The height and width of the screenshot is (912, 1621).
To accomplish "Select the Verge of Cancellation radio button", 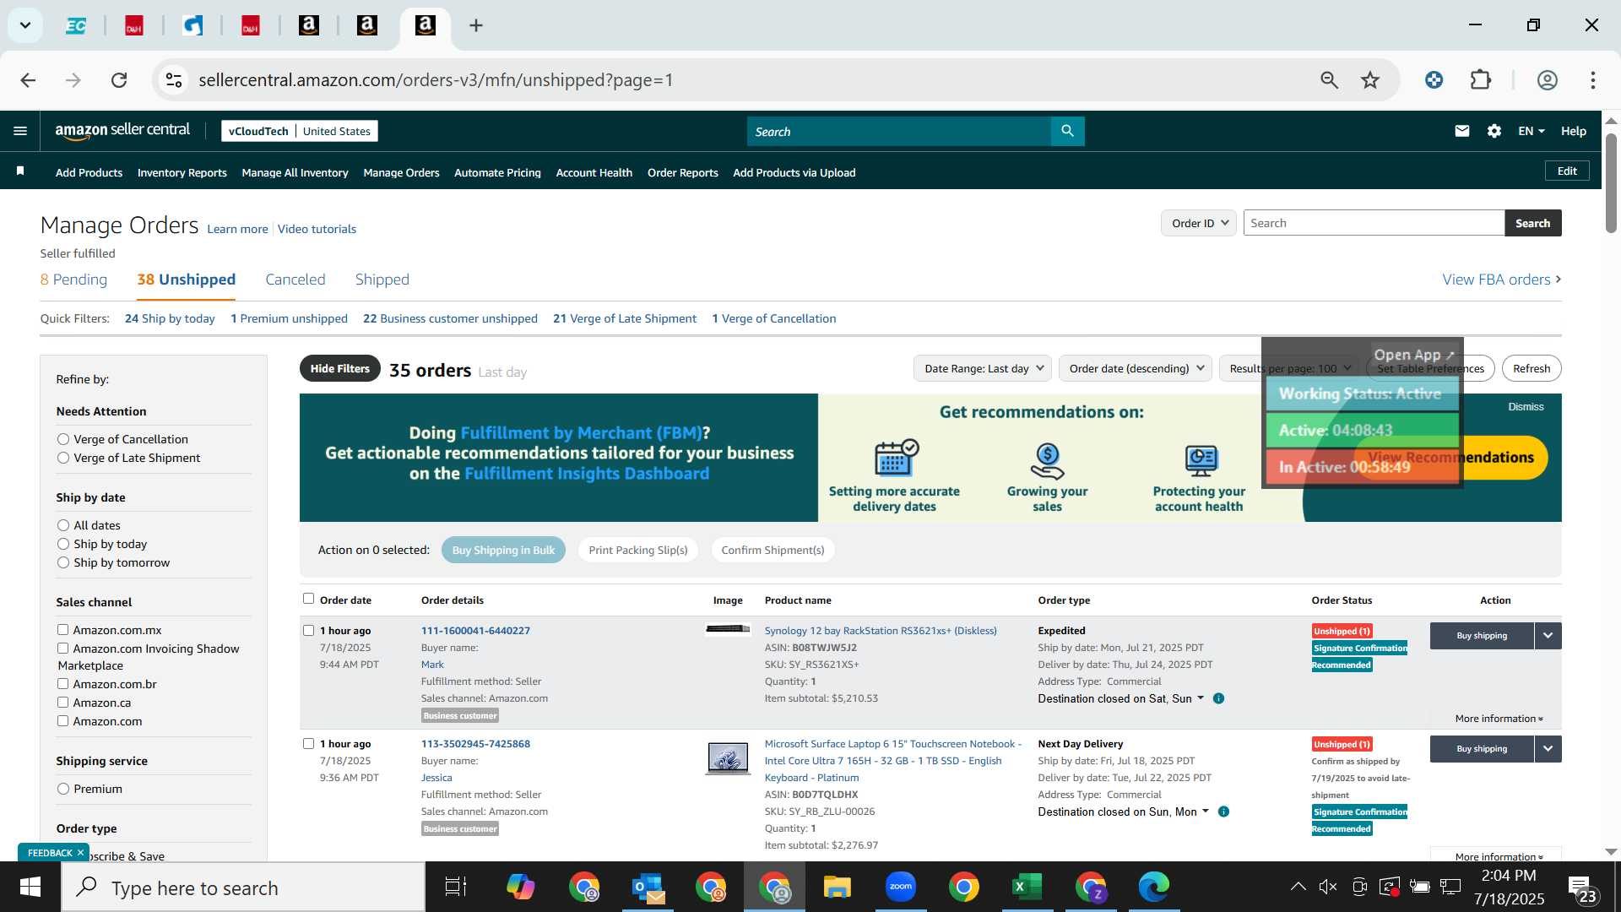I will (x=63, y=439).
